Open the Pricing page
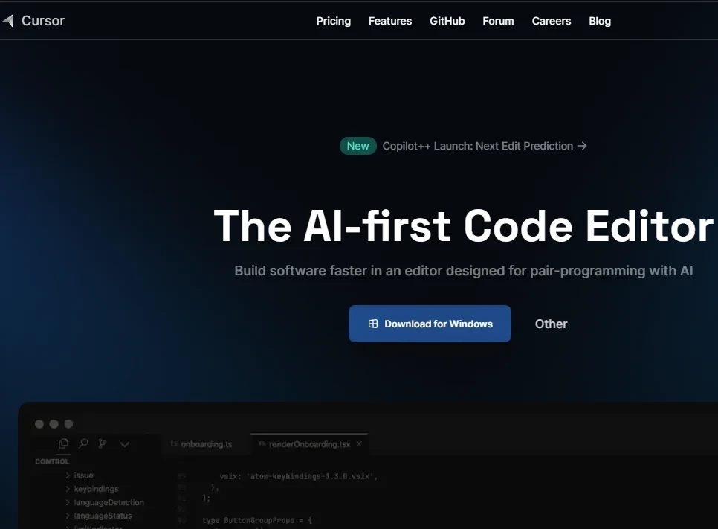This screenshot has width=718, height=529. pyautogui.click(x=333, y=21)
